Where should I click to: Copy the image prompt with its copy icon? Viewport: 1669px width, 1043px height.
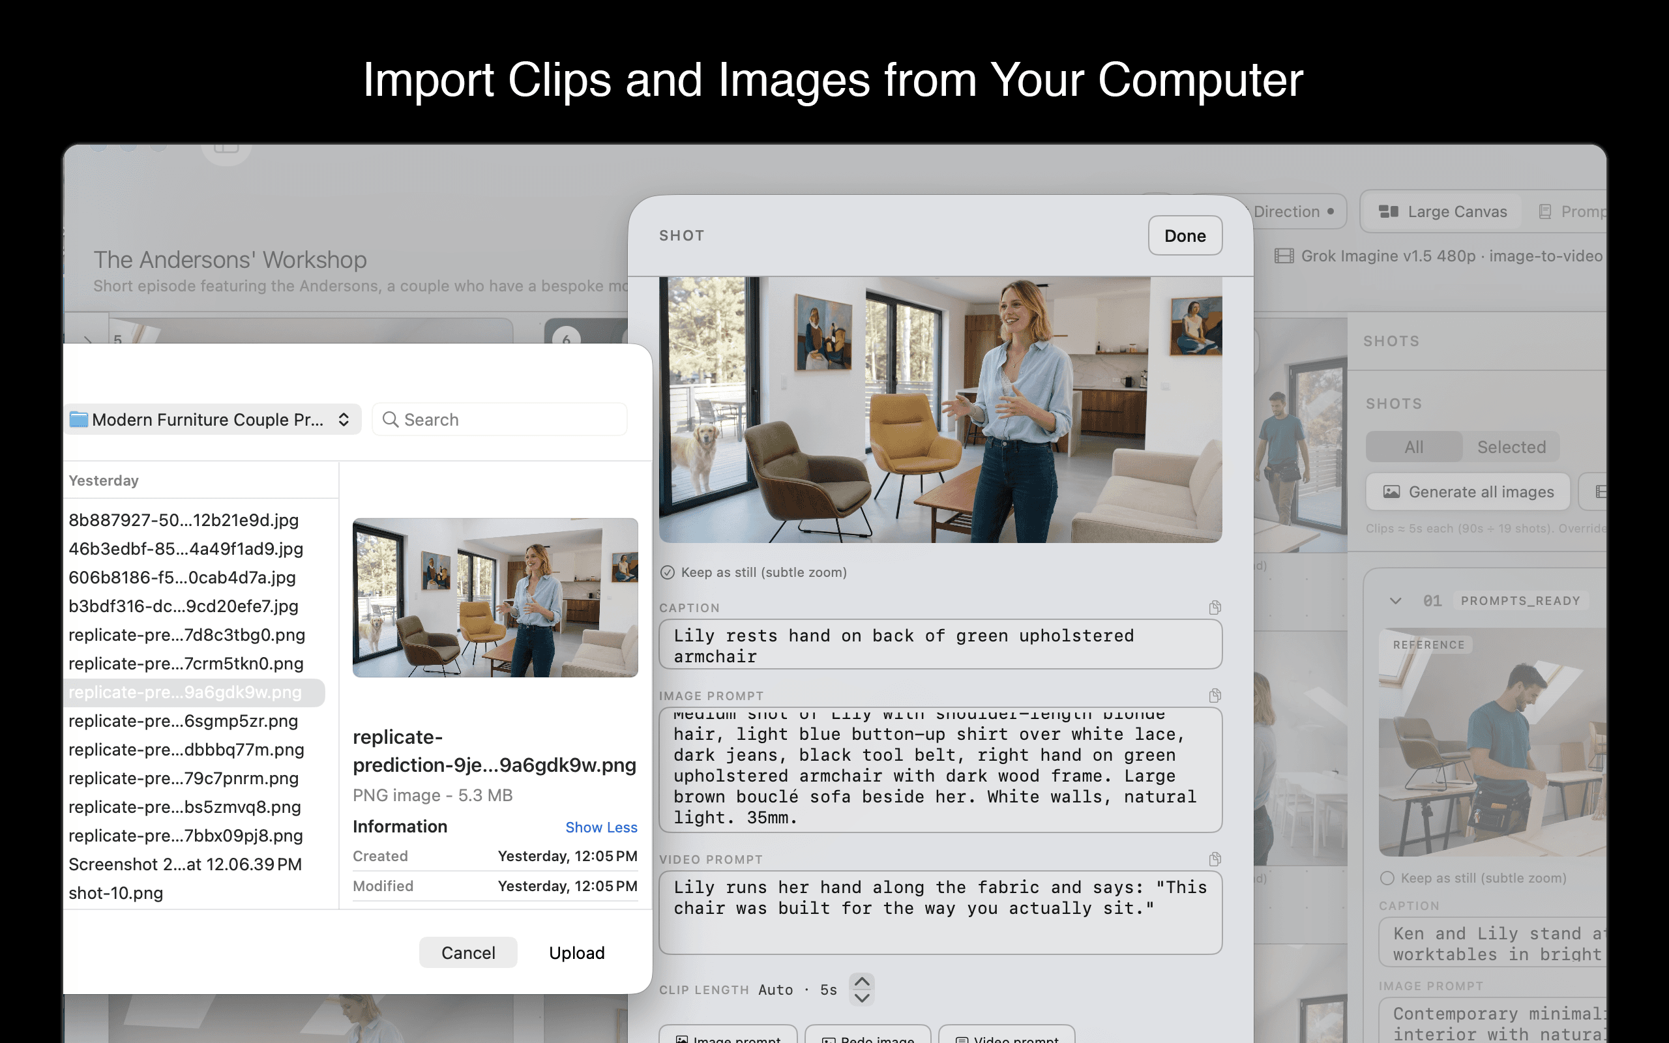(1215, 695)
